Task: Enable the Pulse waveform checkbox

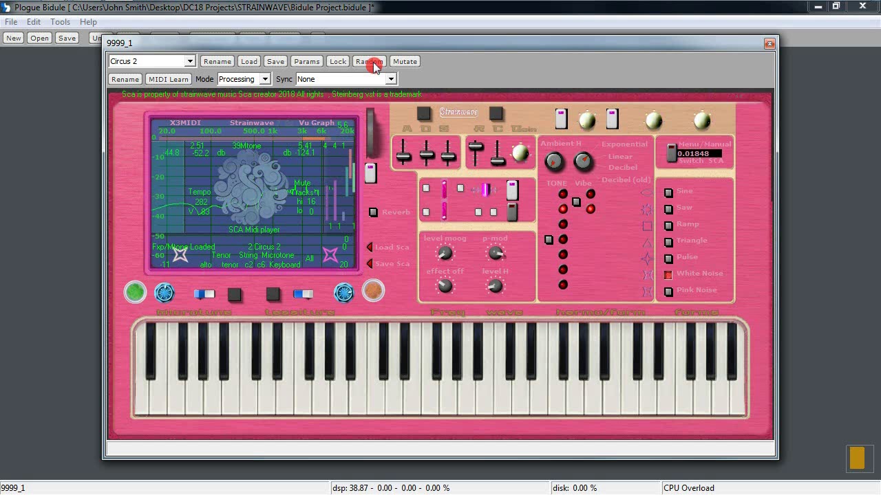Action: (x=668, y=258)
